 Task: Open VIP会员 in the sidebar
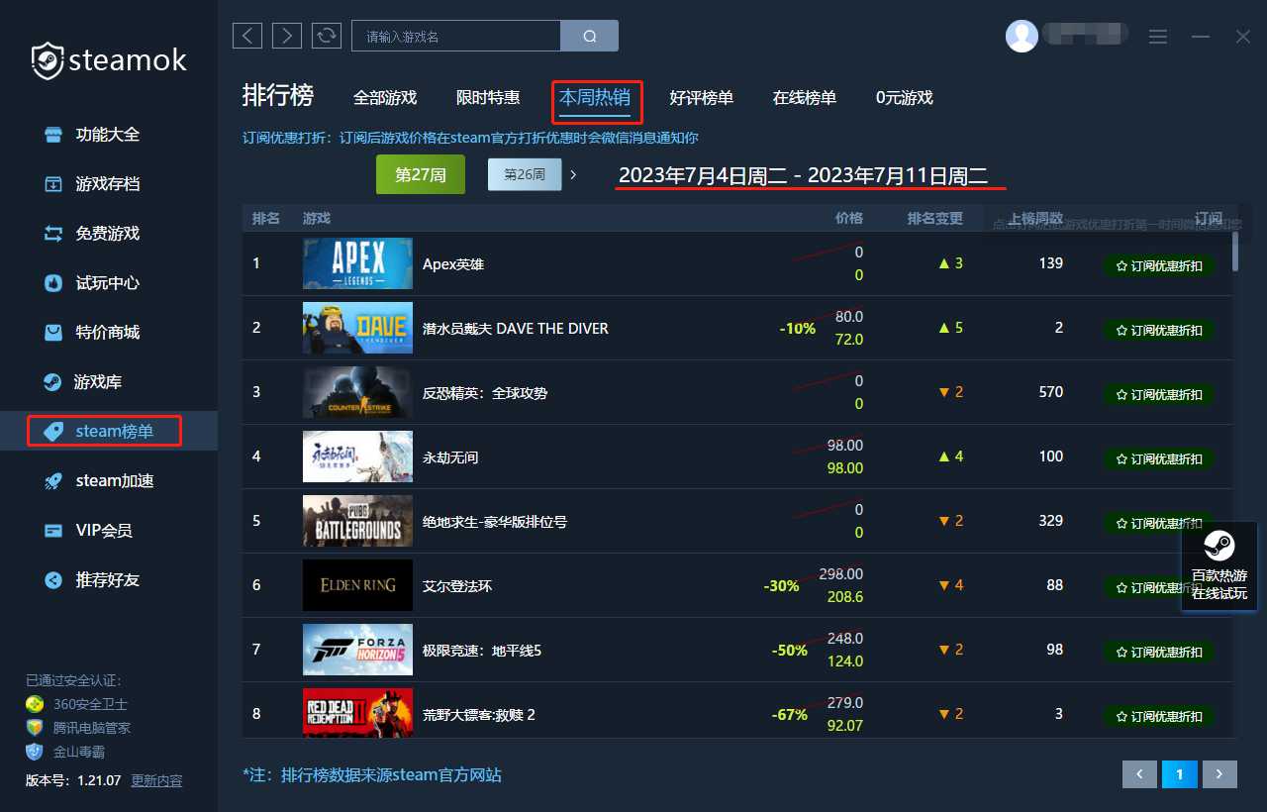(89, 531)
